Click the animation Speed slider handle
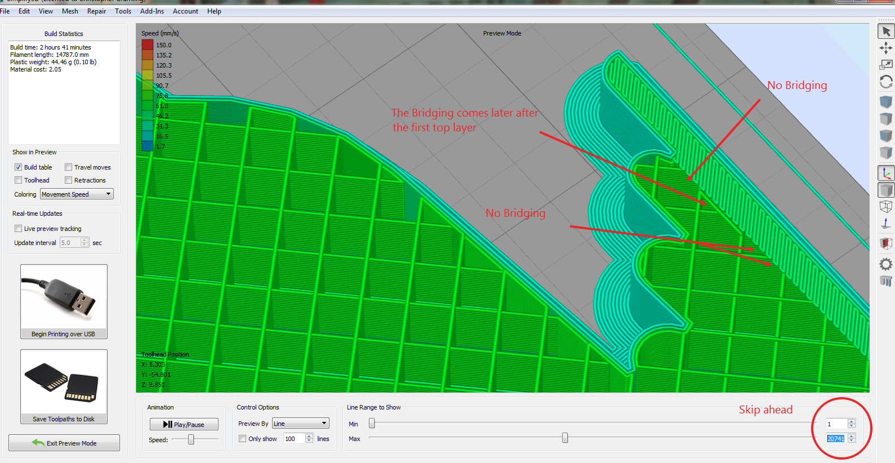 click(191, 439)
